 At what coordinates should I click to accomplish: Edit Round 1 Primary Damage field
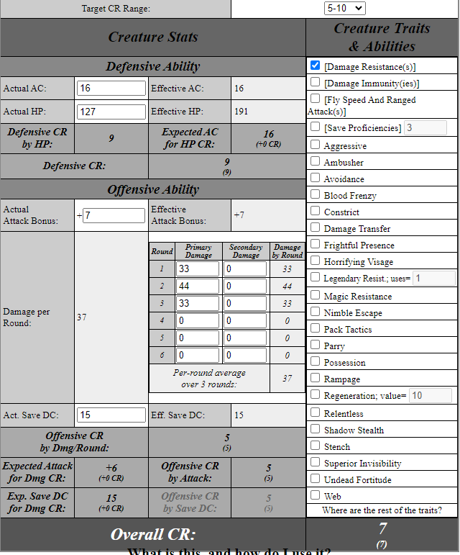click(x=198, y=269)
